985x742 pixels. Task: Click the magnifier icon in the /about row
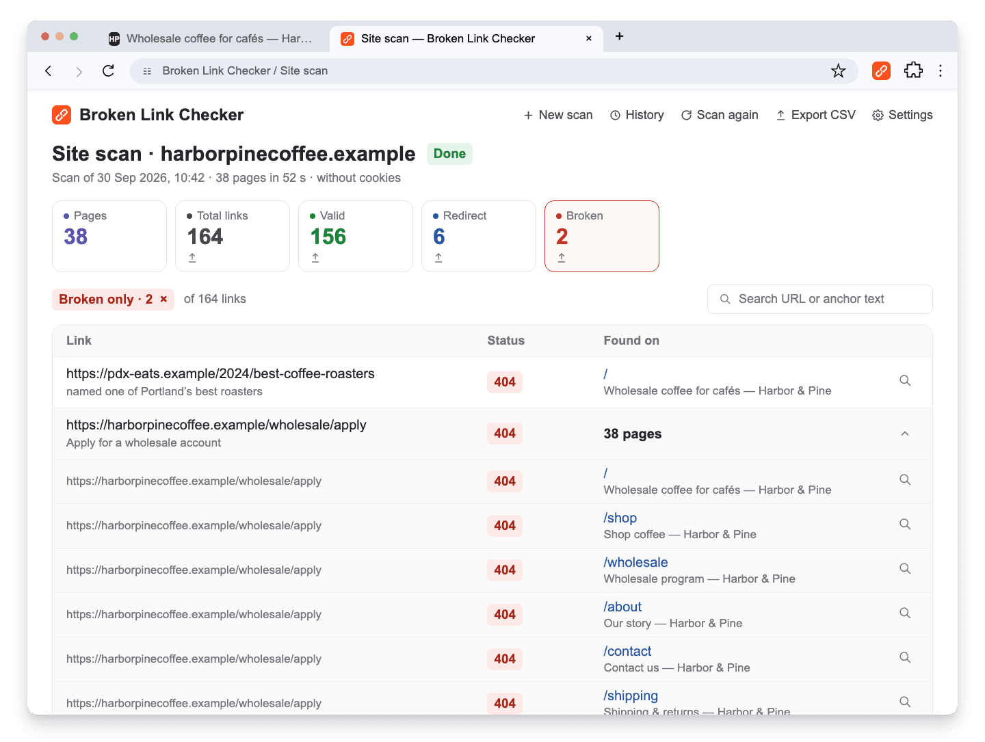point(905,613)
